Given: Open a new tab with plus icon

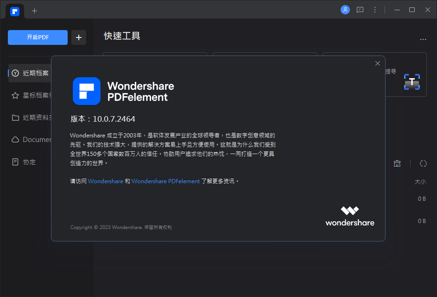Looking at the screenshot, I should click(34, 11).
